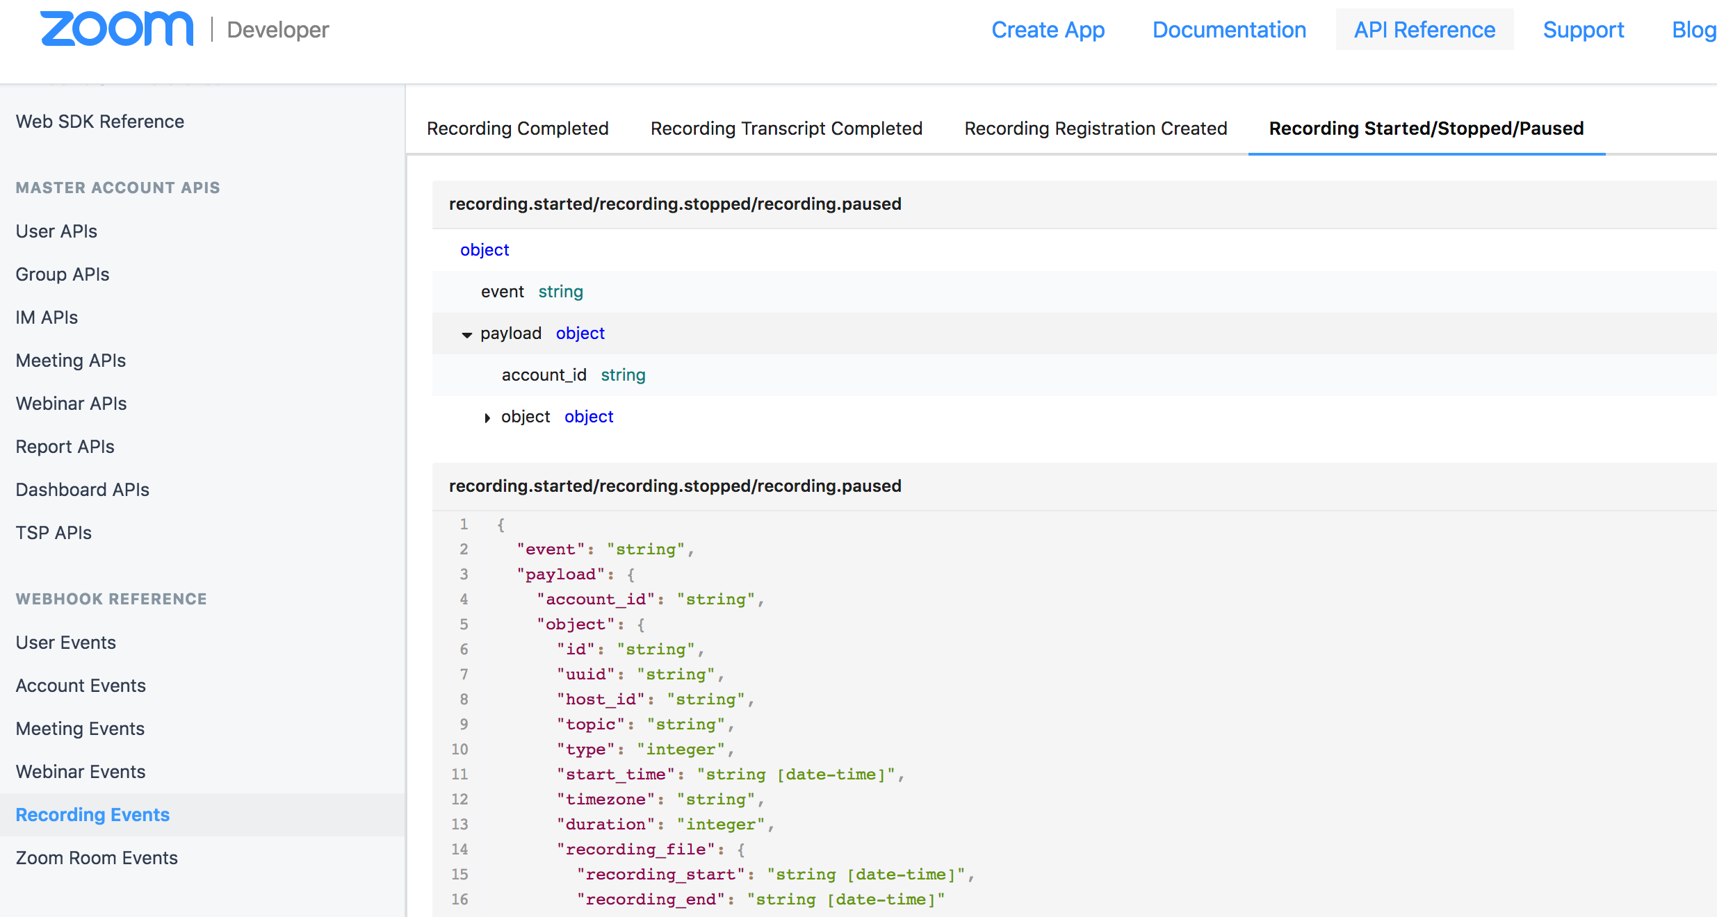Open Meeting APIs in sidebar
Viewport: 1717px width, 917px height.
[71, 361]
